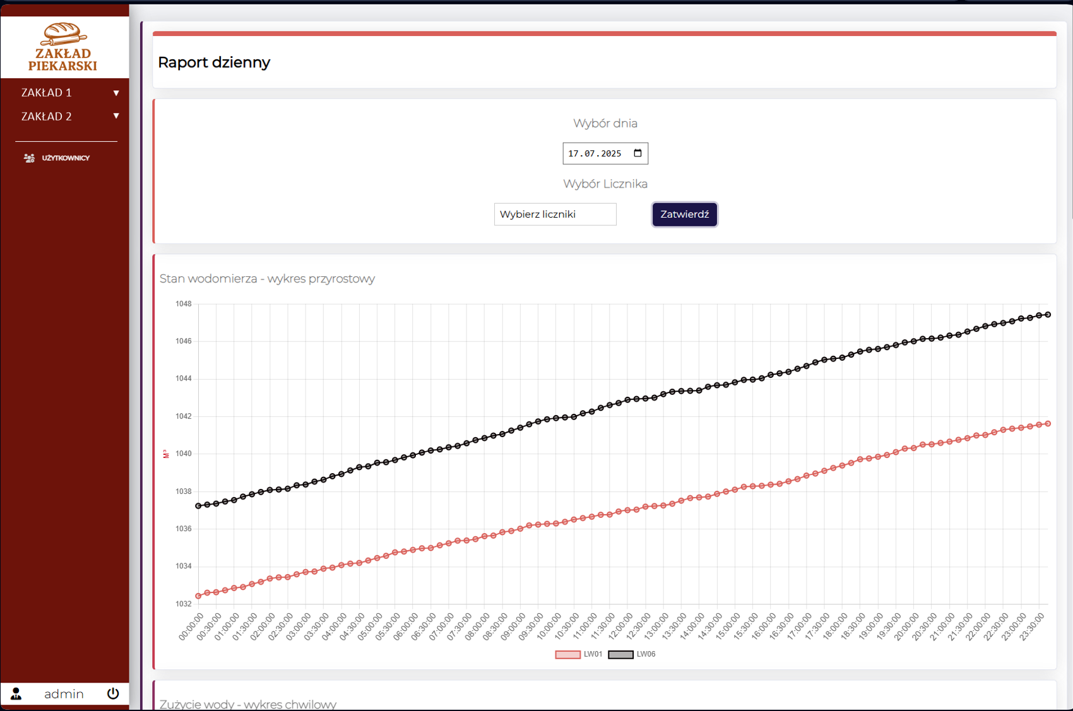Click the power logout icon

coord(113,693)
